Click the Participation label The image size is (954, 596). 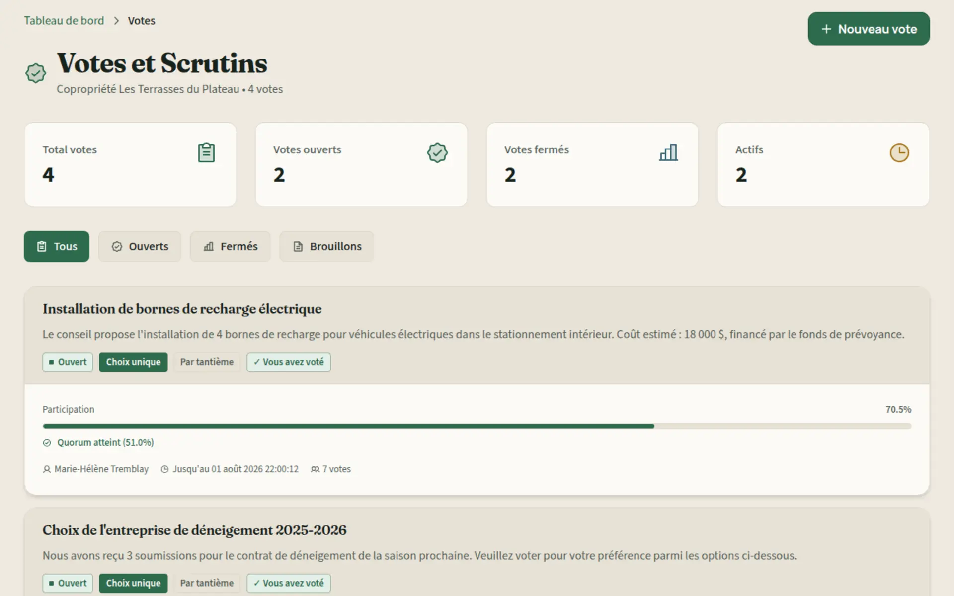[x=68, y=409]
